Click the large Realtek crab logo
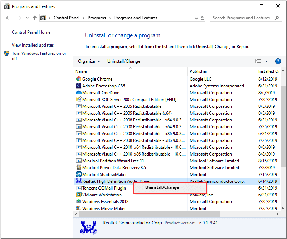Screen dimensions: 287x239 [89, 228]
